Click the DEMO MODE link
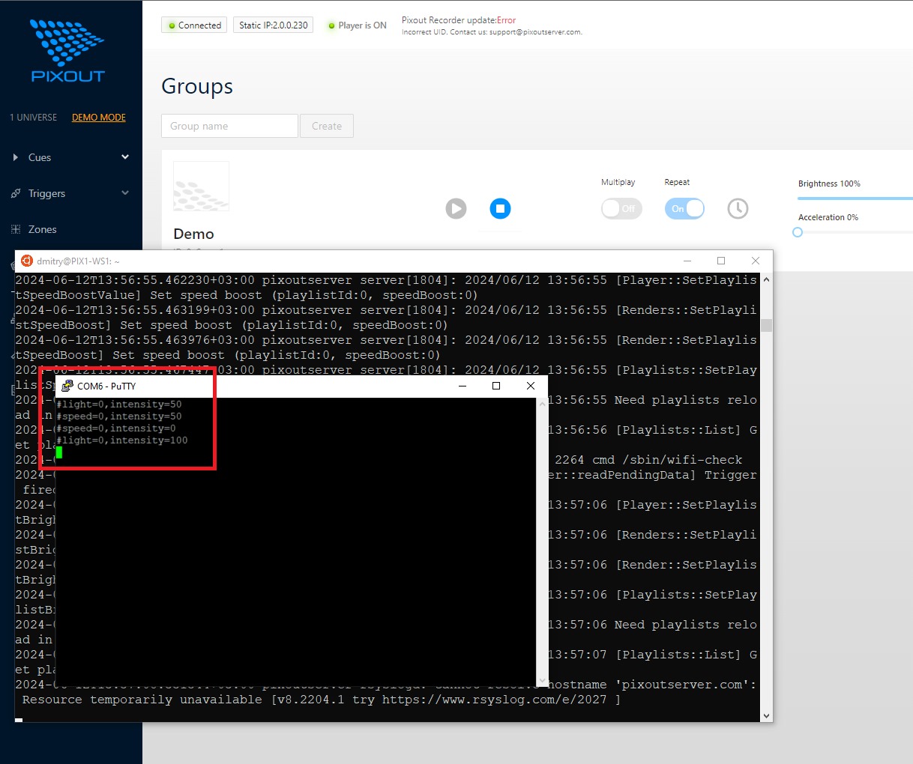 (99, 118)
